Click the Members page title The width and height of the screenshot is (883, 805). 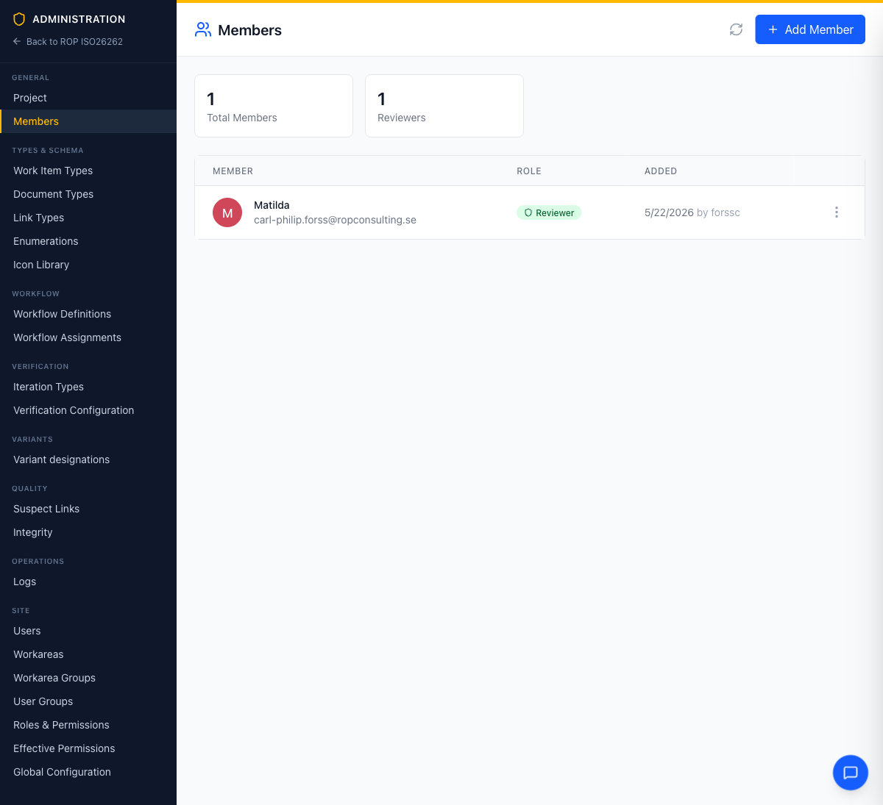click(x=249, y=30)
